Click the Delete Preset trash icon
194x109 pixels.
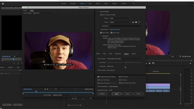pos(139,22)
